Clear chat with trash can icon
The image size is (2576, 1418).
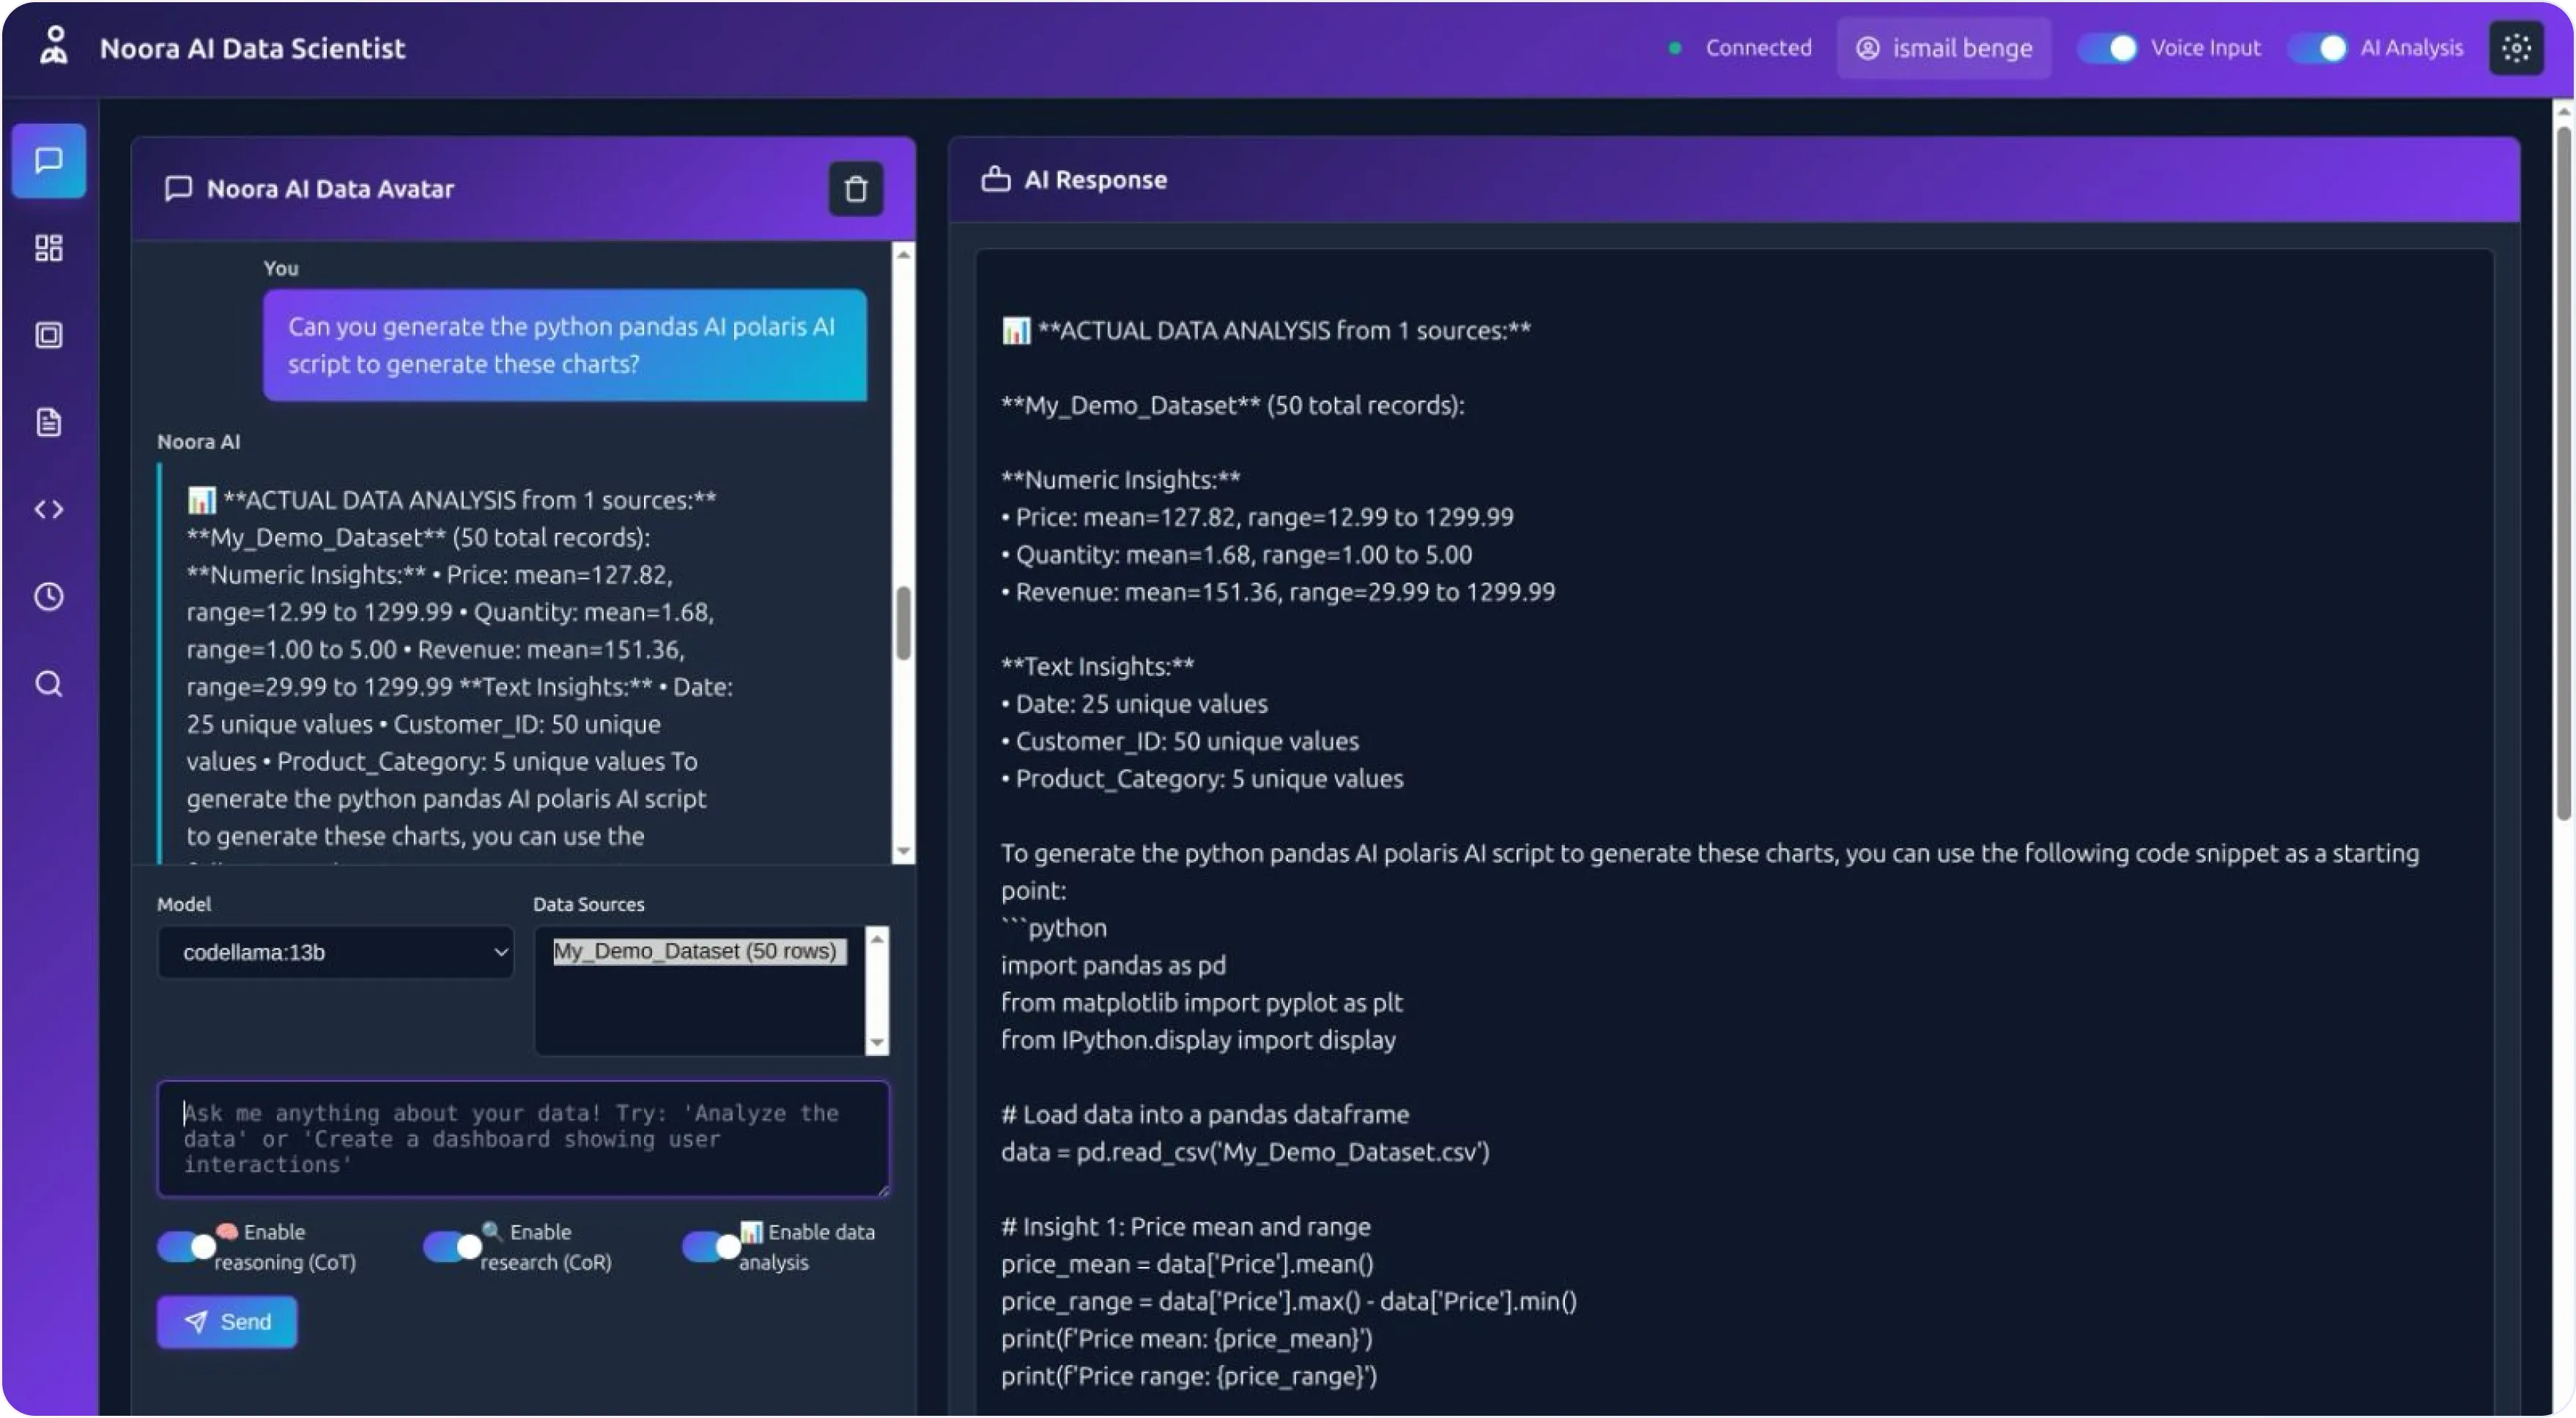coord(856,189)
